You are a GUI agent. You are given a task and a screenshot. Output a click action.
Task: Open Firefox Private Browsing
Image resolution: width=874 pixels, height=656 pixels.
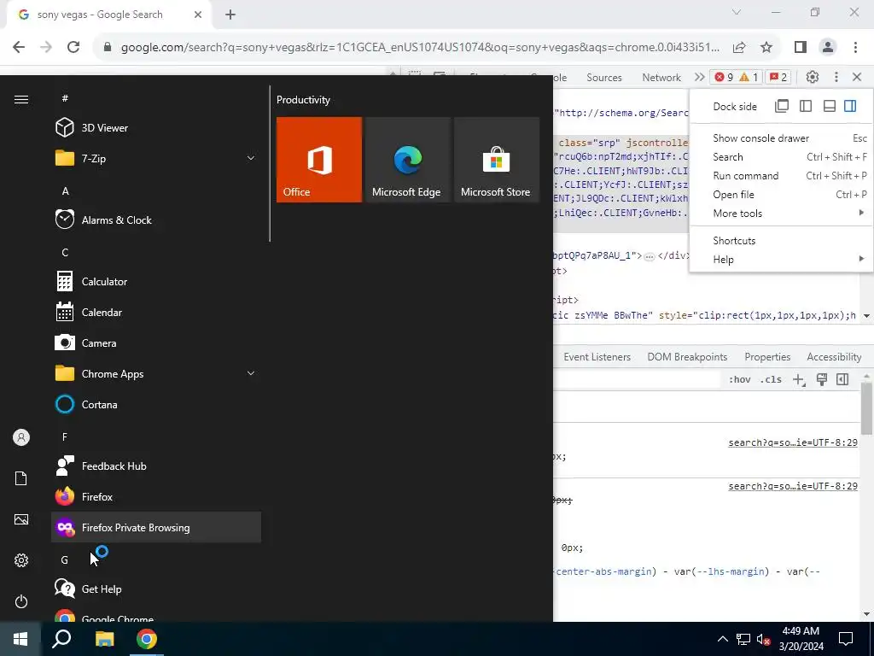[156, 527]
